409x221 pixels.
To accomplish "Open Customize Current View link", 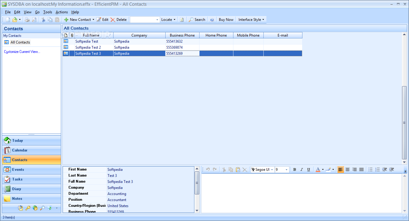I will (x=22, y=52).
